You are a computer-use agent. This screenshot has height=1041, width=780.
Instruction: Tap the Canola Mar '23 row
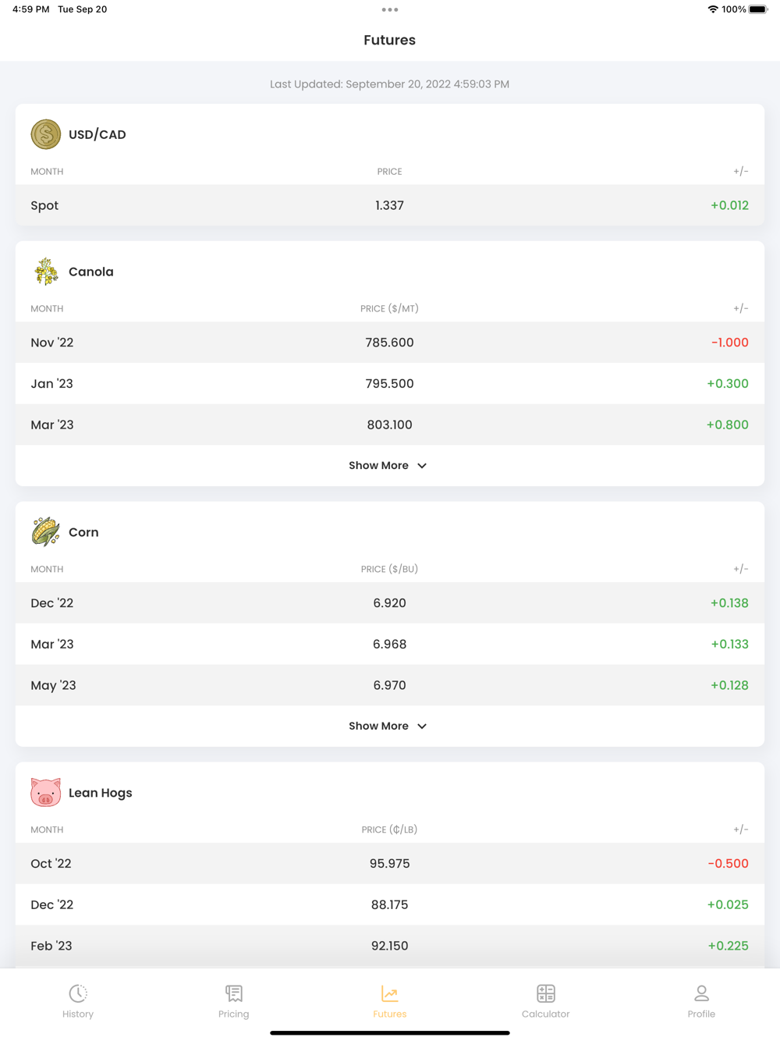point(390,425)
